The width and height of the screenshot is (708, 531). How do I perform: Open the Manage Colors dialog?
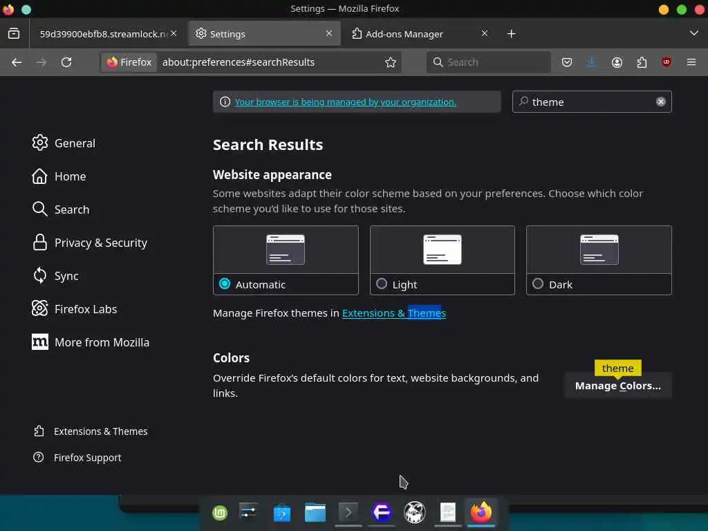(617, 386)
